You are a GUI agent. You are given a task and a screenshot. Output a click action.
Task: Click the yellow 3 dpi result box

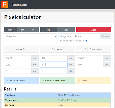tap(94, 81)
